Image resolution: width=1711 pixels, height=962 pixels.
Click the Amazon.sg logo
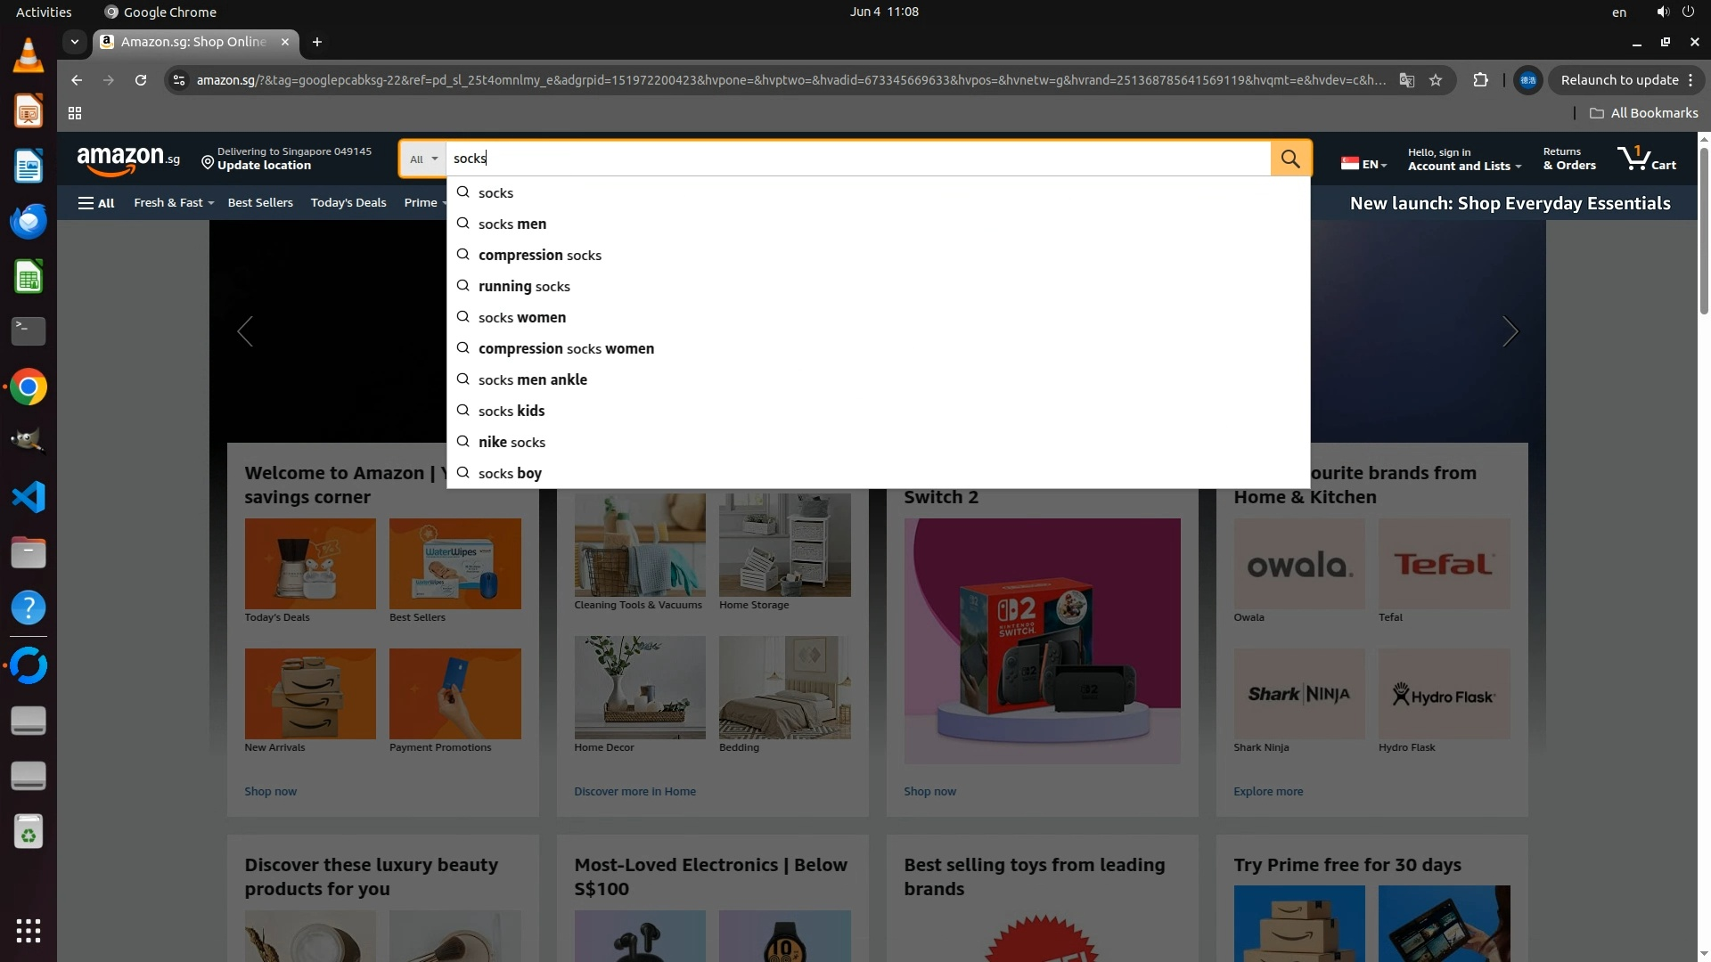[127, 159]
